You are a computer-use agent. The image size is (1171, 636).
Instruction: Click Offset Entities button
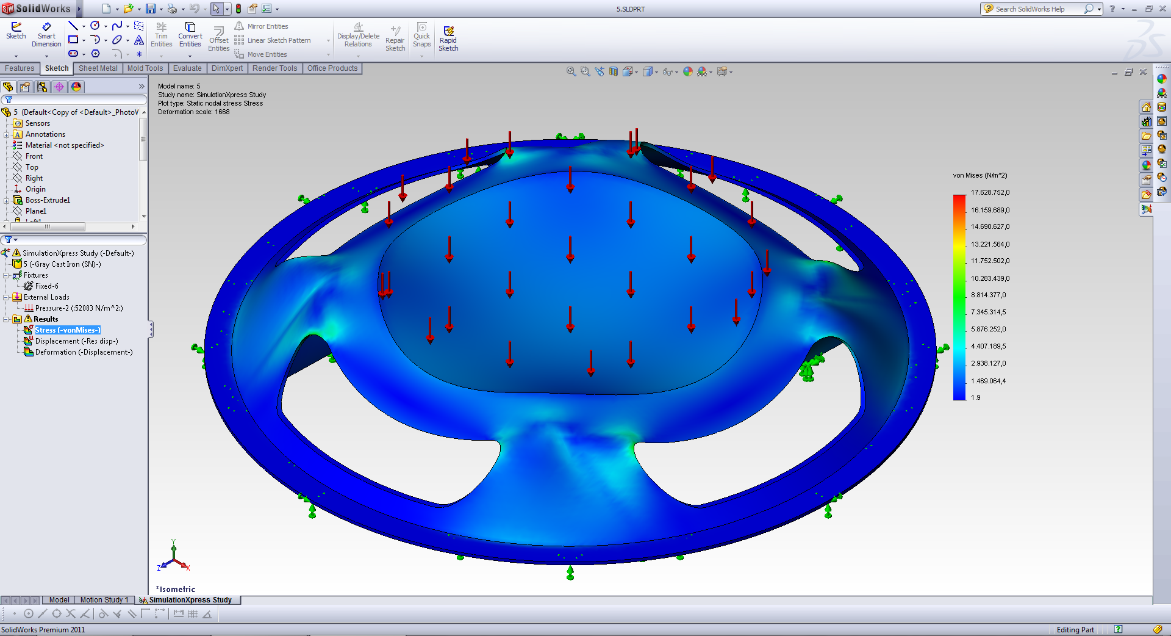[218, 39]
